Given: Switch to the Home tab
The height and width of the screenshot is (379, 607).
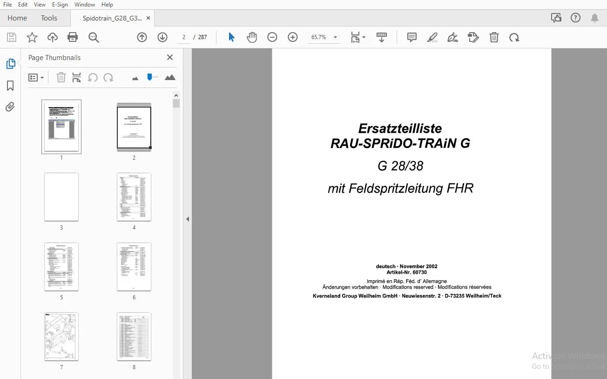Looking at the screenshot, I should [17, 18].
